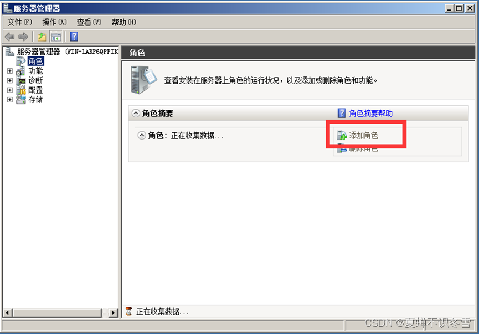Click the Back arrow toolbar icon
Viewport: 479px width, 334px height.
[9, 37]
